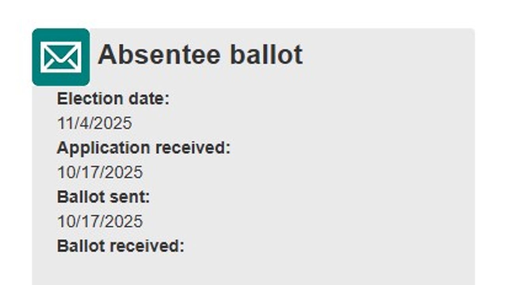Screen dimensions: 507x285
Task: Click the "Absentee ballot" heading
Action: click(x=200, y=55)
